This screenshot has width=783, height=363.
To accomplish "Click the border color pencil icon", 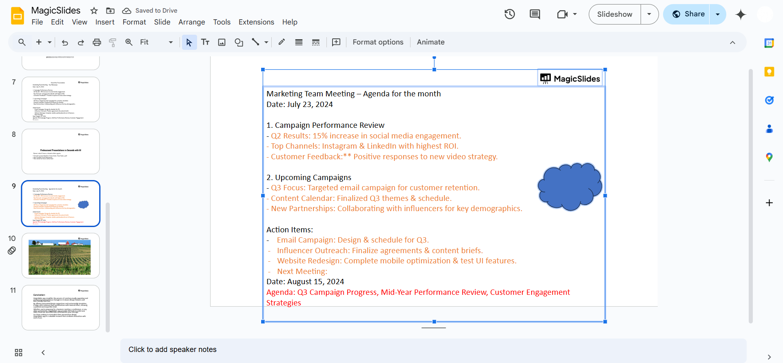I will point(282,42).
